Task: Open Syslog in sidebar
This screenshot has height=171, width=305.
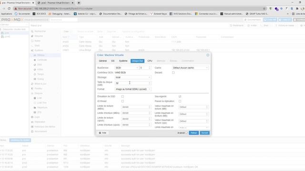Action: (x=41, y=79)
